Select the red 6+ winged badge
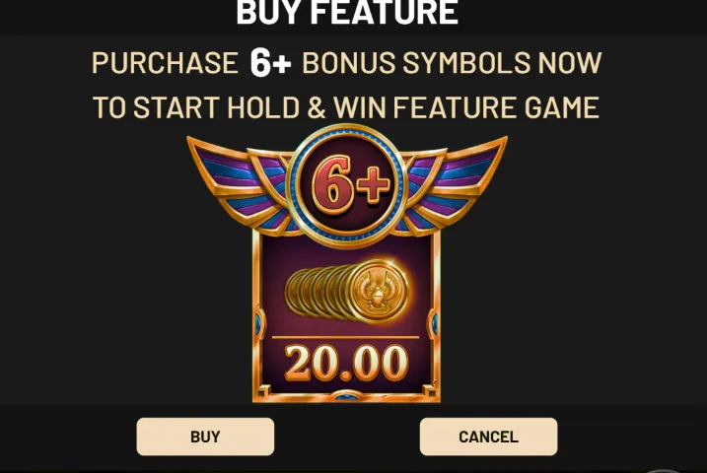707x473 pixels. click(347, 185)
